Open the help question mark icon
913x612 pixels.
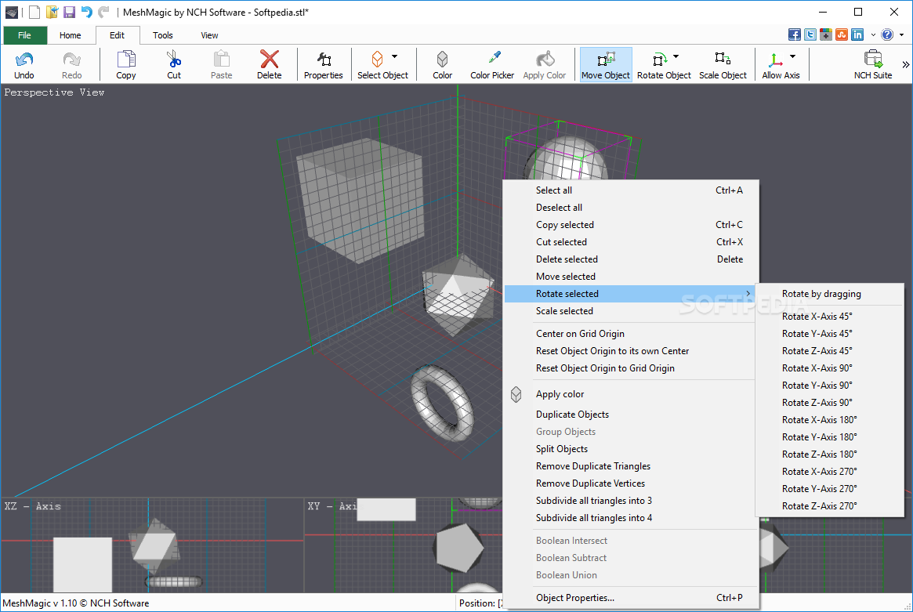coord(887,34)
